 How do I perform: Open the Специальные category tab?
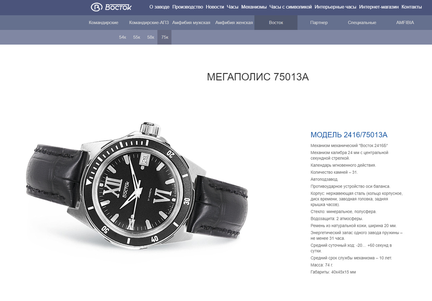pyautogui.click(x=362, y=23)
